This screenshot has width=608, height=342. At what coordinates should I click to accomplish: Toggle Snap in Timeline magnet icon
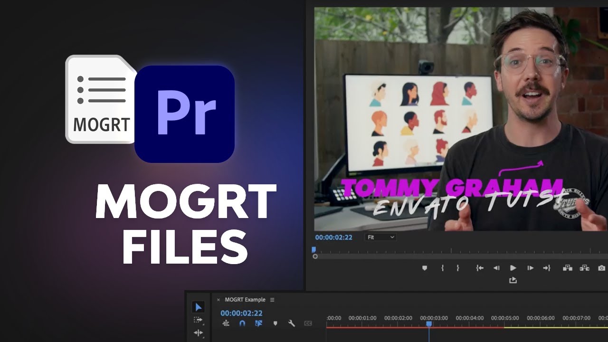(x=242, y=323)
